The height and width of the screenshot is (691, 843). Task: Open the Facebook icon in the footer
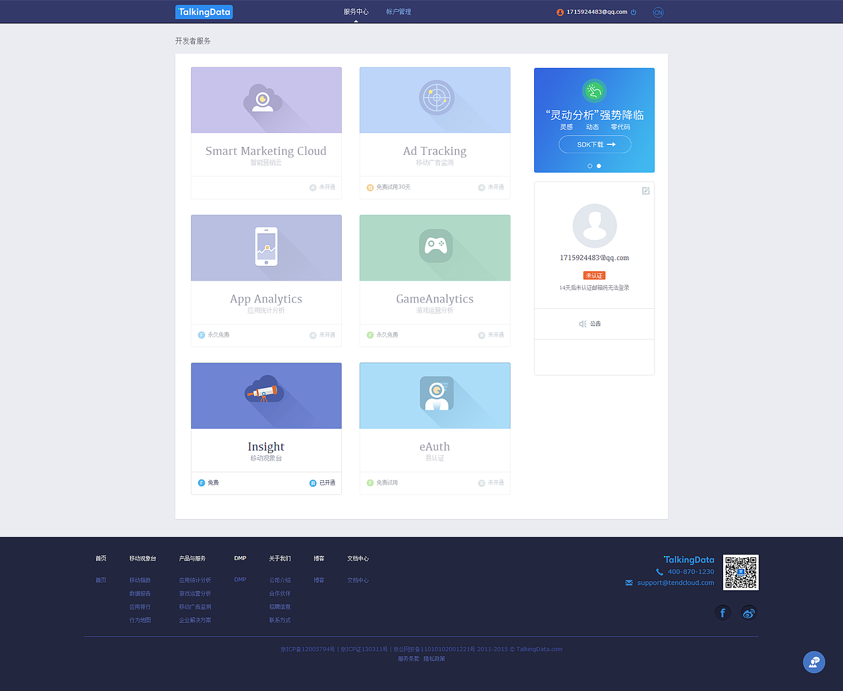pyautogui.click(x=722, y=613)
